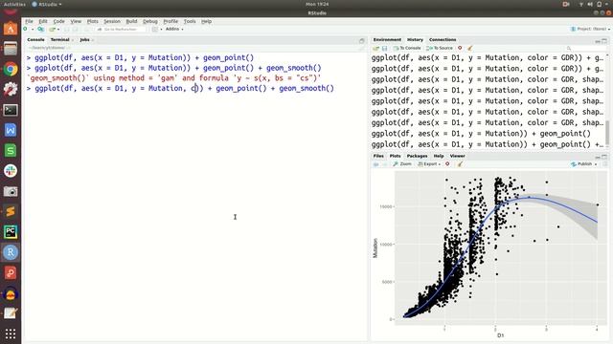Open the Publish dropdown arrow

tap(596, 164)
